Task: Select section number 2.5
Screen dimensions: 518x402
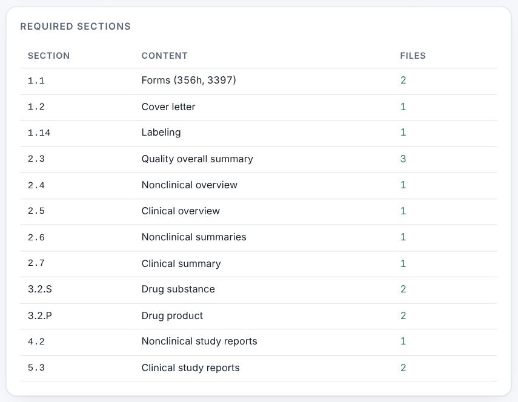Action: [36, 211]
